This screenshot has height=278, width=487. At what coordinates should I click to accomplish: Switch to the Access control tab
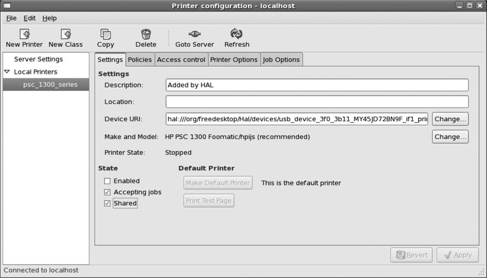(181, 59)
